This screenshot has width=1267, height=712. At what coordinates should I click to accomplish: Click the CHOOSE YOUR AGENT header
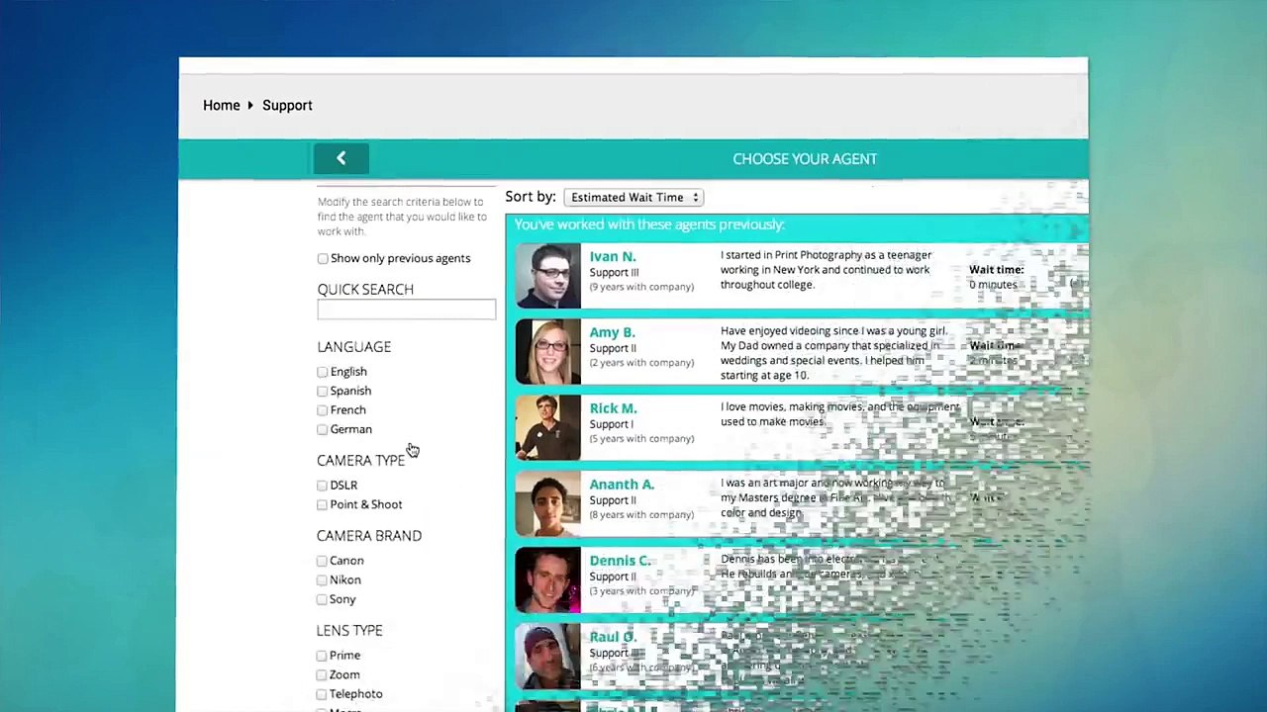[x=805, y=159]
